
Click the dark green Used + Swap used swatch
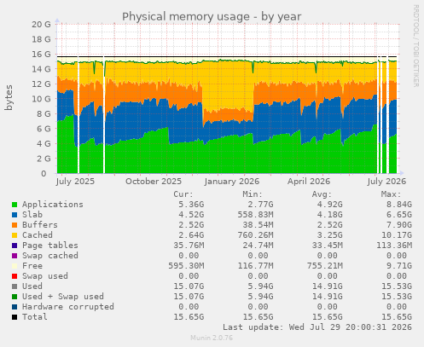(x=15, y=297)
